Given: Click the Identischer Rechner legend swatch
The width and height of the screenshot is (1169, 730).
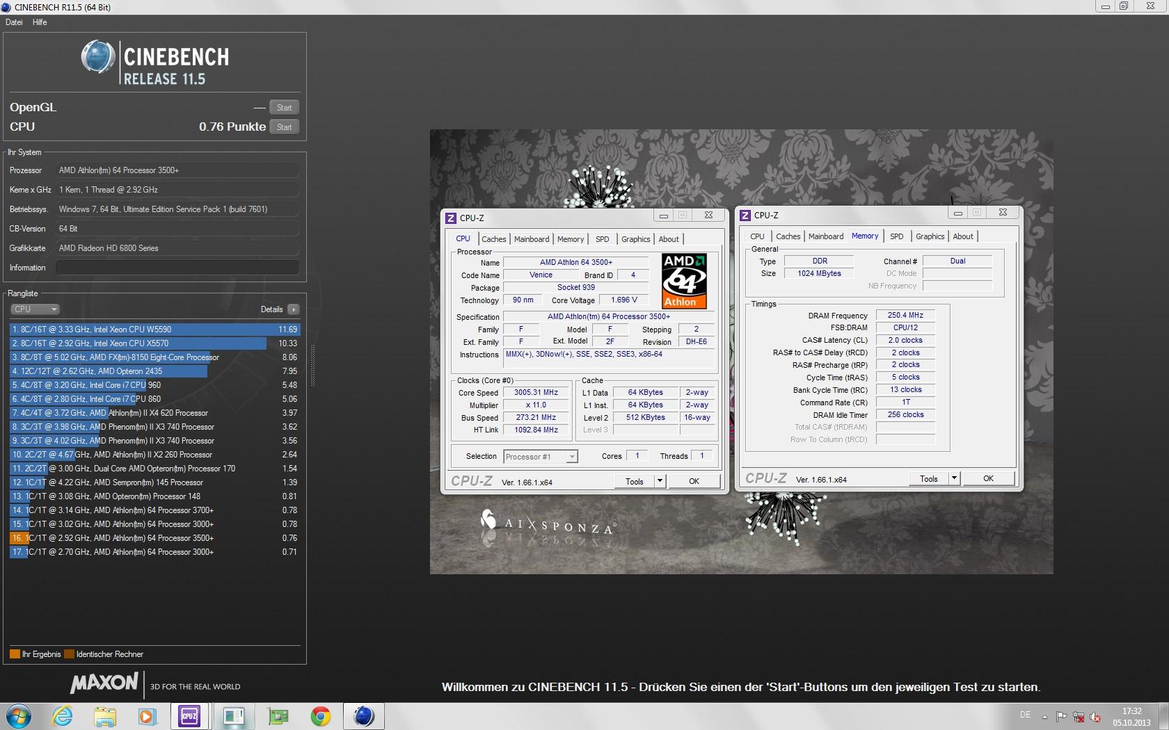Looking at the screenshot, I should tap(69, 654).
